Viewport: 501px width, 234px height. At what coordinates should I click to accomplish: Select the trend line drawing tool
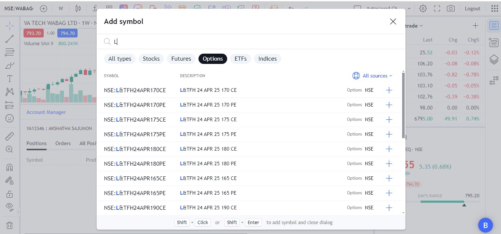click(x=10, y=39)
